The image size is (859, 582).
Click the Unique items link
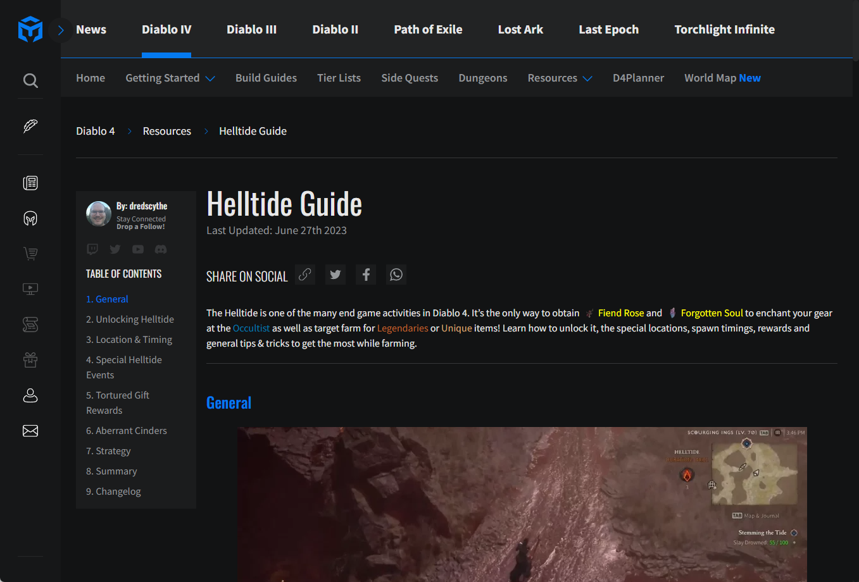[x=456, y=328]
